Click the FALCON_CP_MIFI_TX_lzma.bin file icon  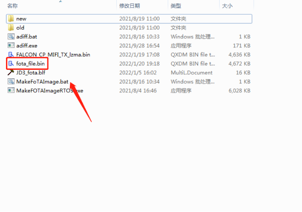[x=11, y=54]
